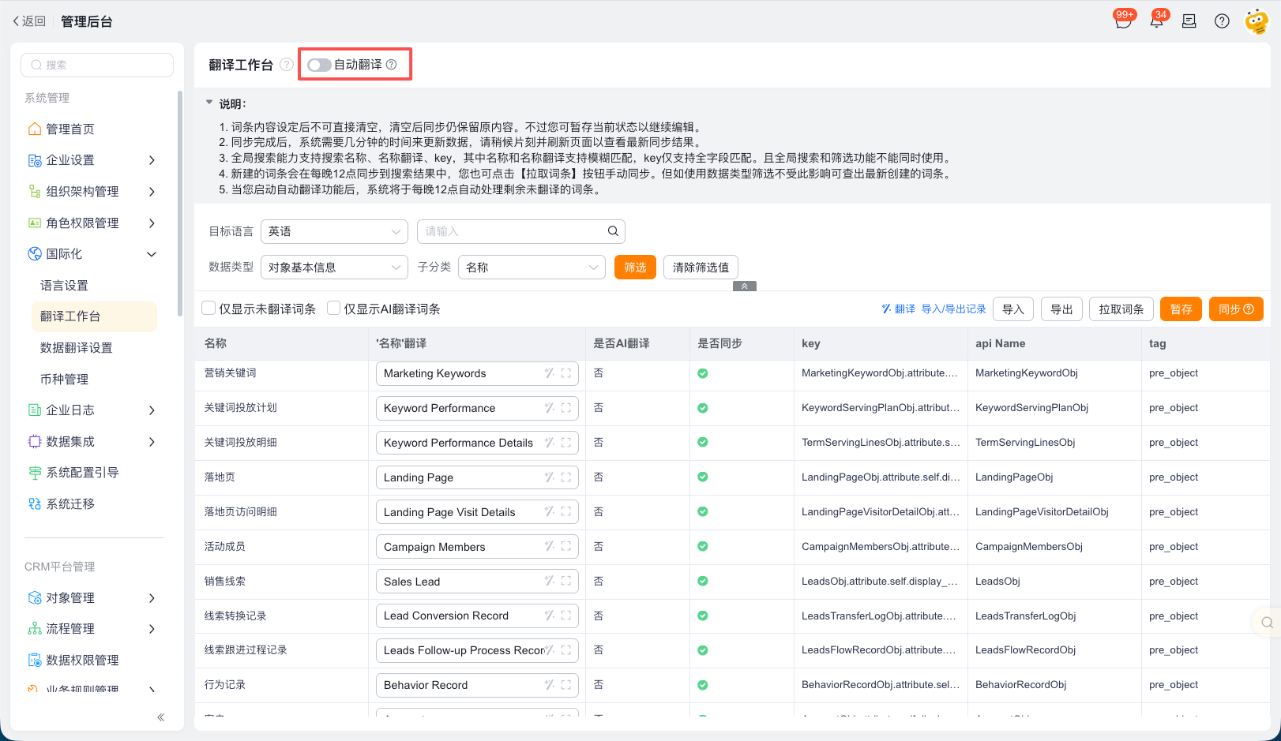Collapse the 说明 section triangle
The width and height of the screenshot is (1281, 741).
coord(209,103)
